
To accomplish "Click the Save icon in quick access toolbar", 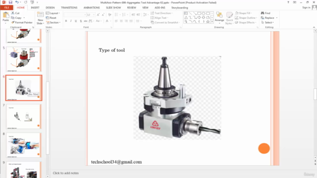I will [10, 2].
